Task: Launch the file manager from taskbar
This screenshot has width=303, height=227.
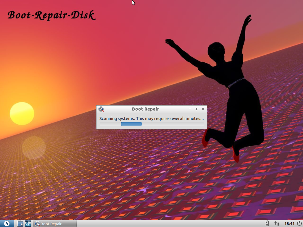Action: 20,224
